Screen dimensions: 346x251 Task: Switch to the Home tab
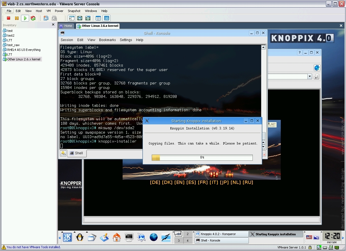pos(66,26)
